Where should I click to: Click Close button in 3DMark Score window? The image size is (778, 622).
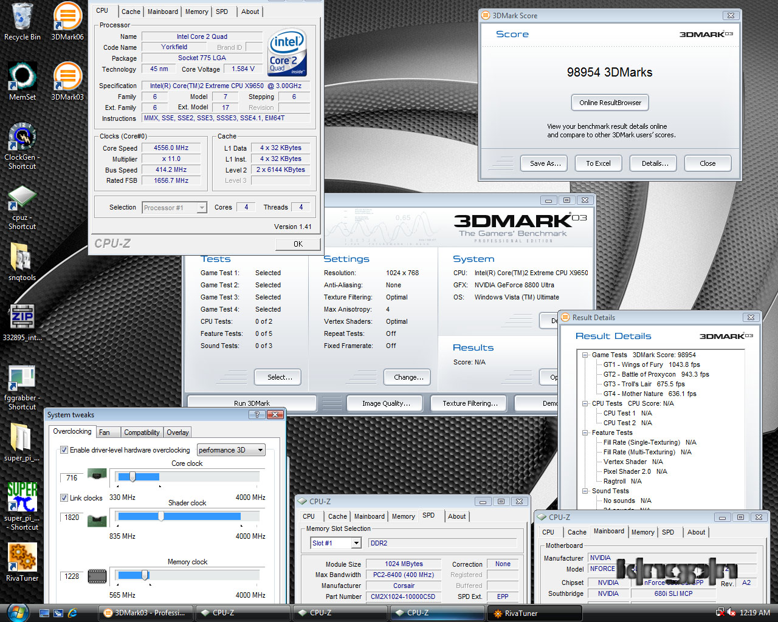(707, 163)
